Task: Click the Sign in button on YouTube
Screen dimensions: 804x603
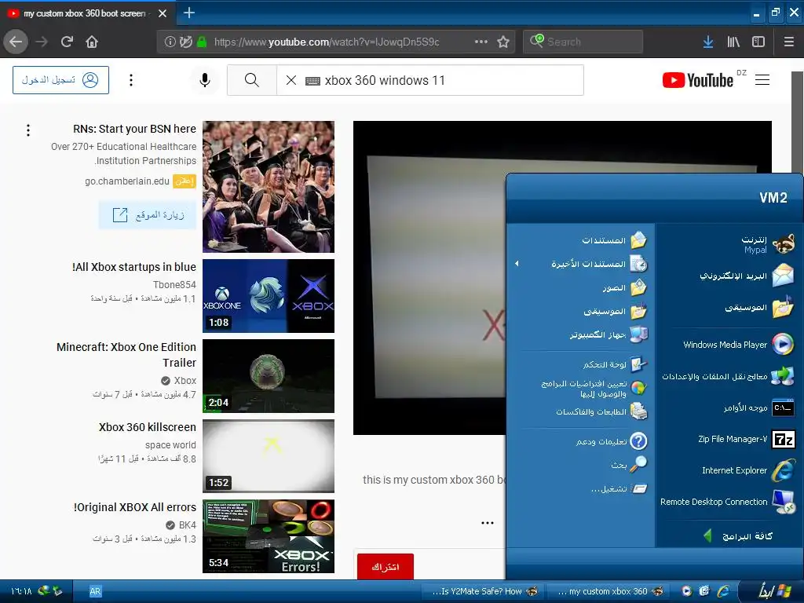Action: tap(60, 80)
